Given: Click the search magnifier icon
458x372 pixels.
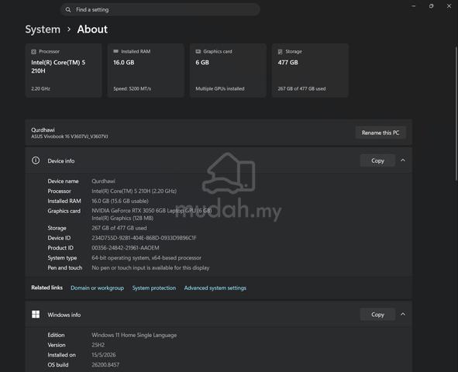Looking at the screenshot, I should pos(68,9).
